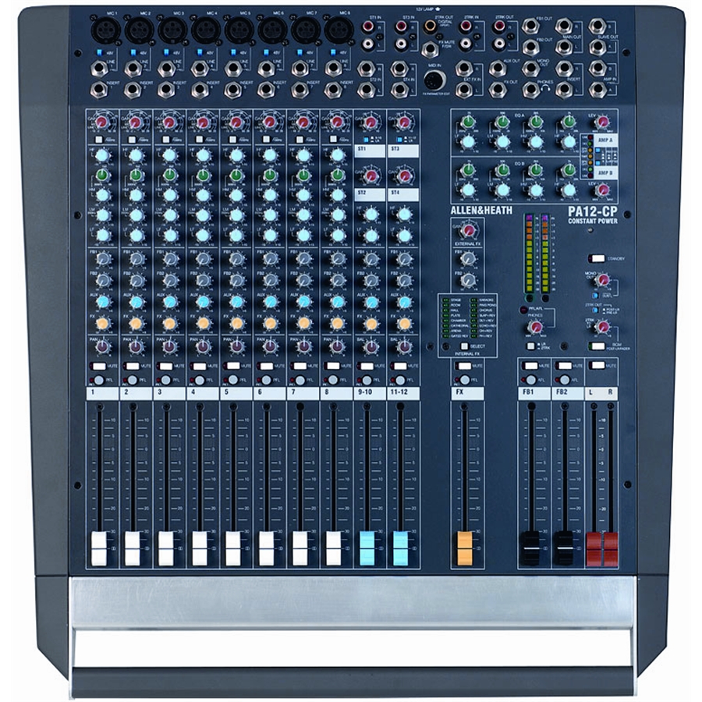Click the black FB2 master fader

565,548
